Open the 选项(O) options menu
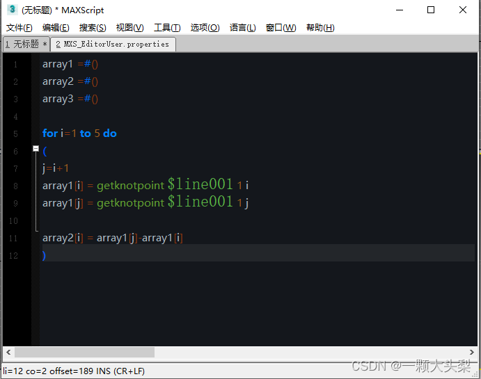481x379 pixels. [x=205, y=28]
